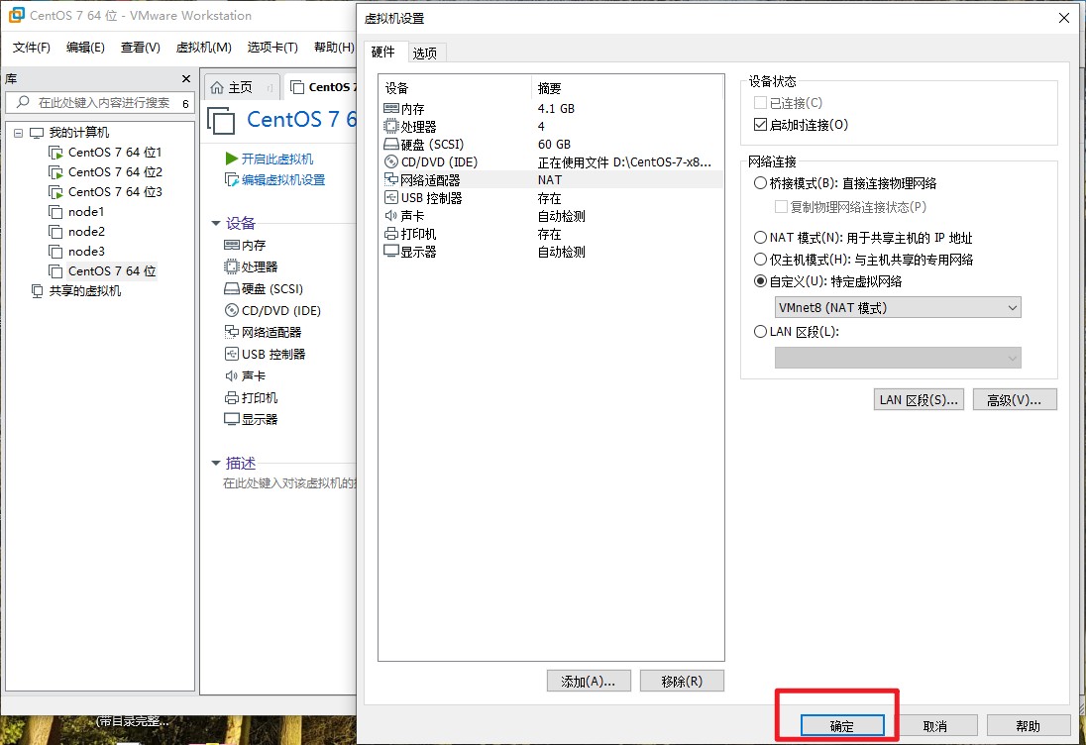Screen dimensions: 1086x745
Task: Click the processor icon in settings device list
Action: click(391, 126)
